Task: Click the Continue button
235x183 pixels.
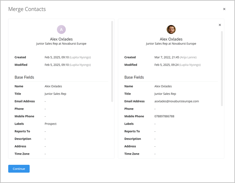Action: click(19, 169)
